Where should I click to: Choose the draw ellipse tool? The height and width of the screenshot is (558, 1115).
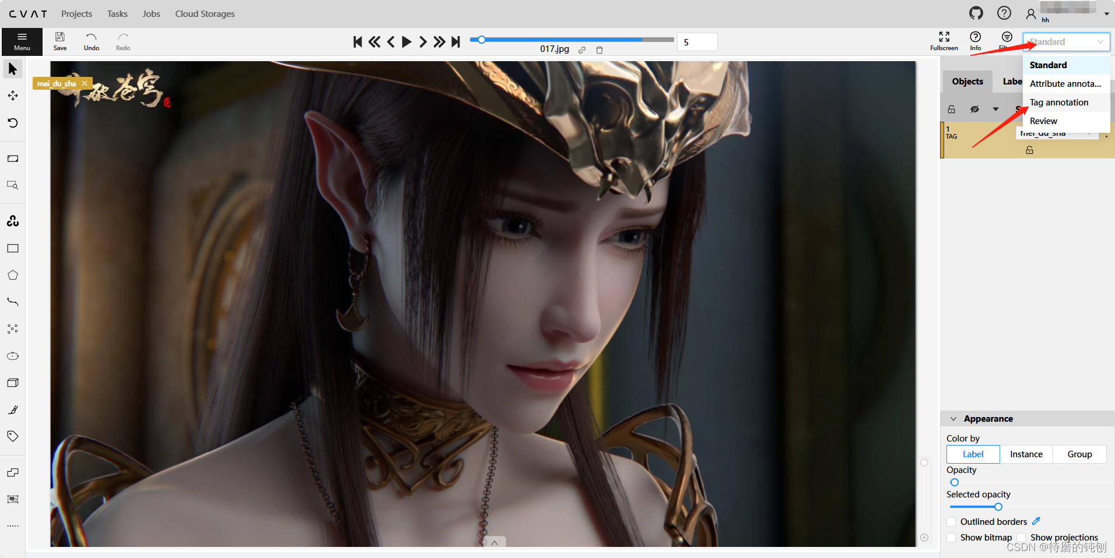(13, 356)
